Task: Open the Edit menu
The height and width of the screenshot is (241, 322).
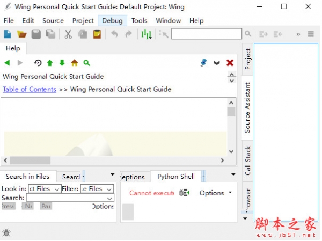Action: click(x=28, y=21)
